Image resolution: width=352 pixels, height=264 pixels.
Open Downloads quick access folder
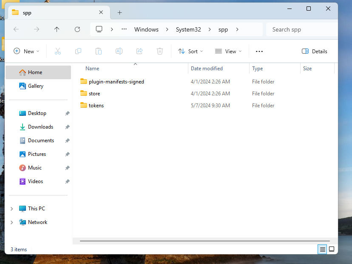(x=38, y=127)
